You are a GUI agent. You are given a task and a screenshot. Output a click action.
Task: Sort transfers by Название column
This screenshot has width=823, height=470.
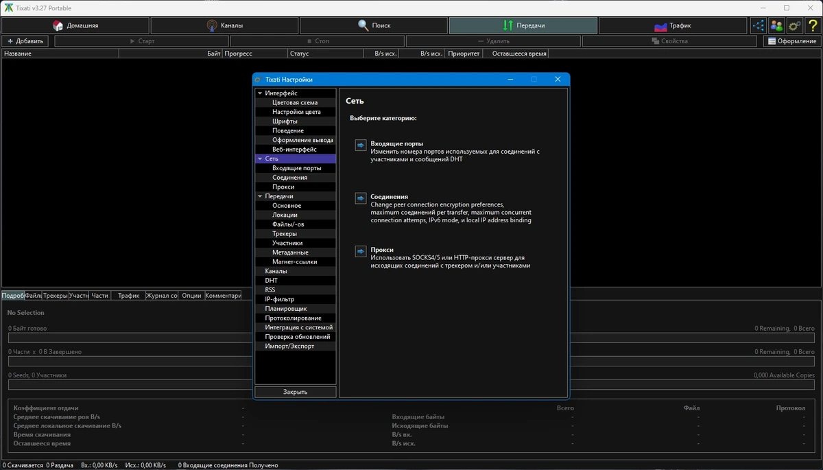60,54
